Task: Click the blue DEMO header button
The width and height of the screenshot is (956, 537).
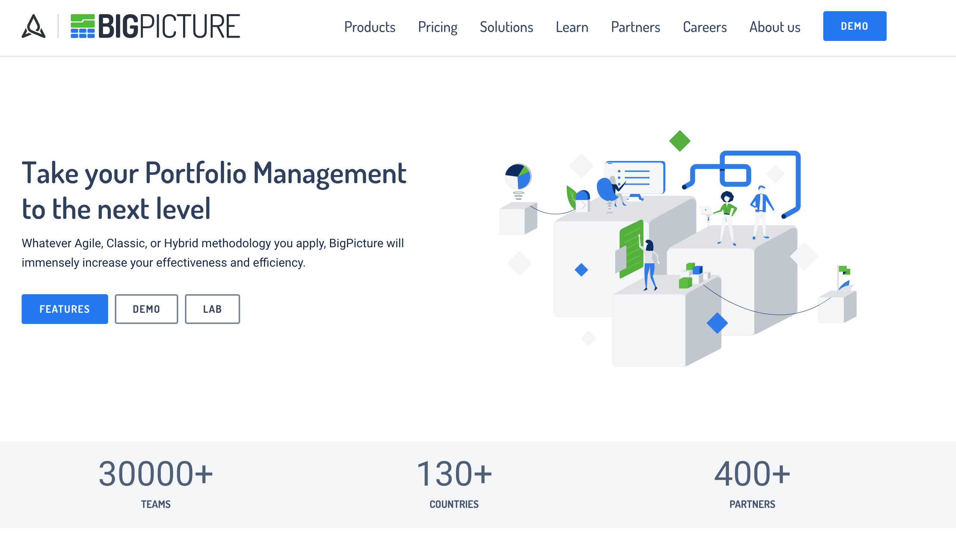Action: click(854, 26)
